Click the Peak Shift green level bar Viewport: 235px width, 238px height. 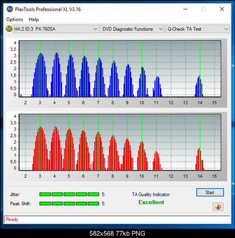click(69, 203)
